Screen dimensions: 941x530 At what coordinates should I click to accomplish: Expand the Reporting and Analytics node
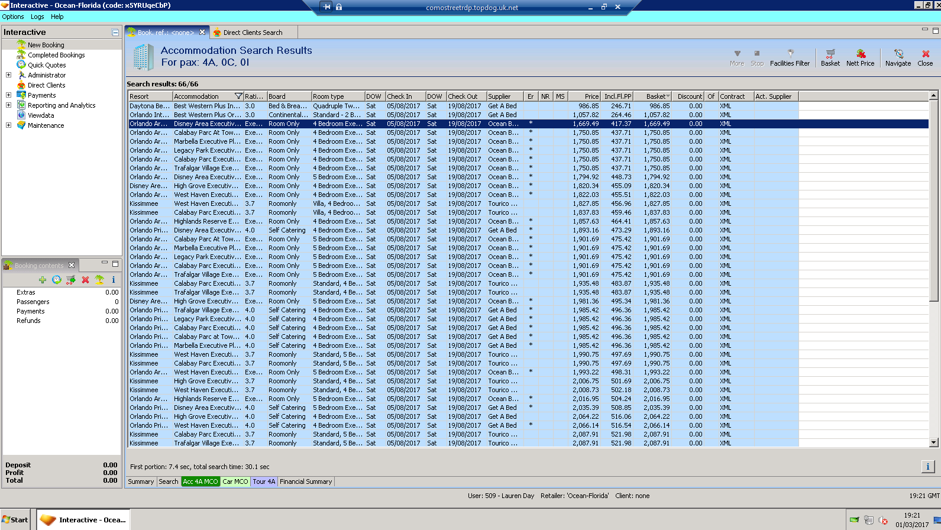point(8,105)
